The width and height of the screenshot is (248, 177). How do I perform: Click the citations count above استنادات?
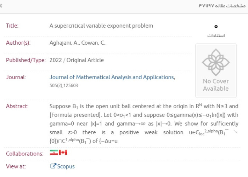click(216, 27)
